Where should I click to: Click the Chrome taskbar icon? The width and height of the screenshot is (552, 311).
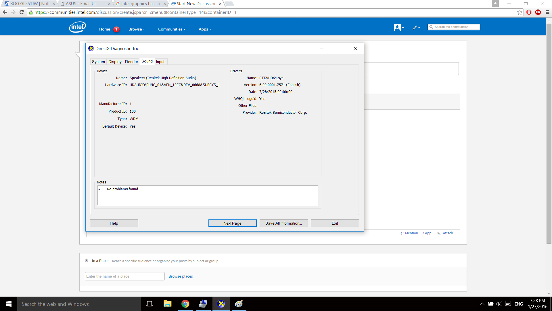[x=185, y=304]
